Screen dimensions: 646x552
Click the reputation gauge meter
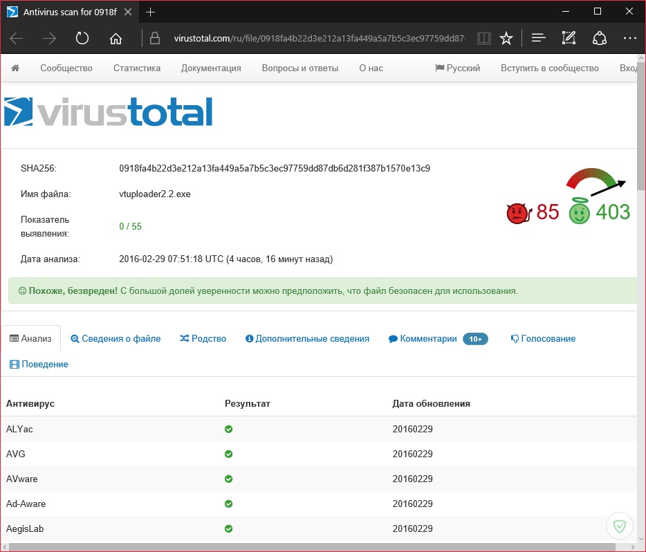pos(596,181)
